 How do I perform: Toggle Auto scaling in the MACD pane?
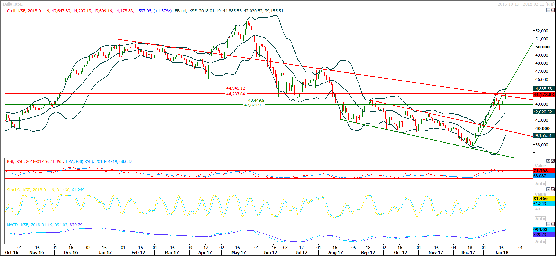[540, 242]
